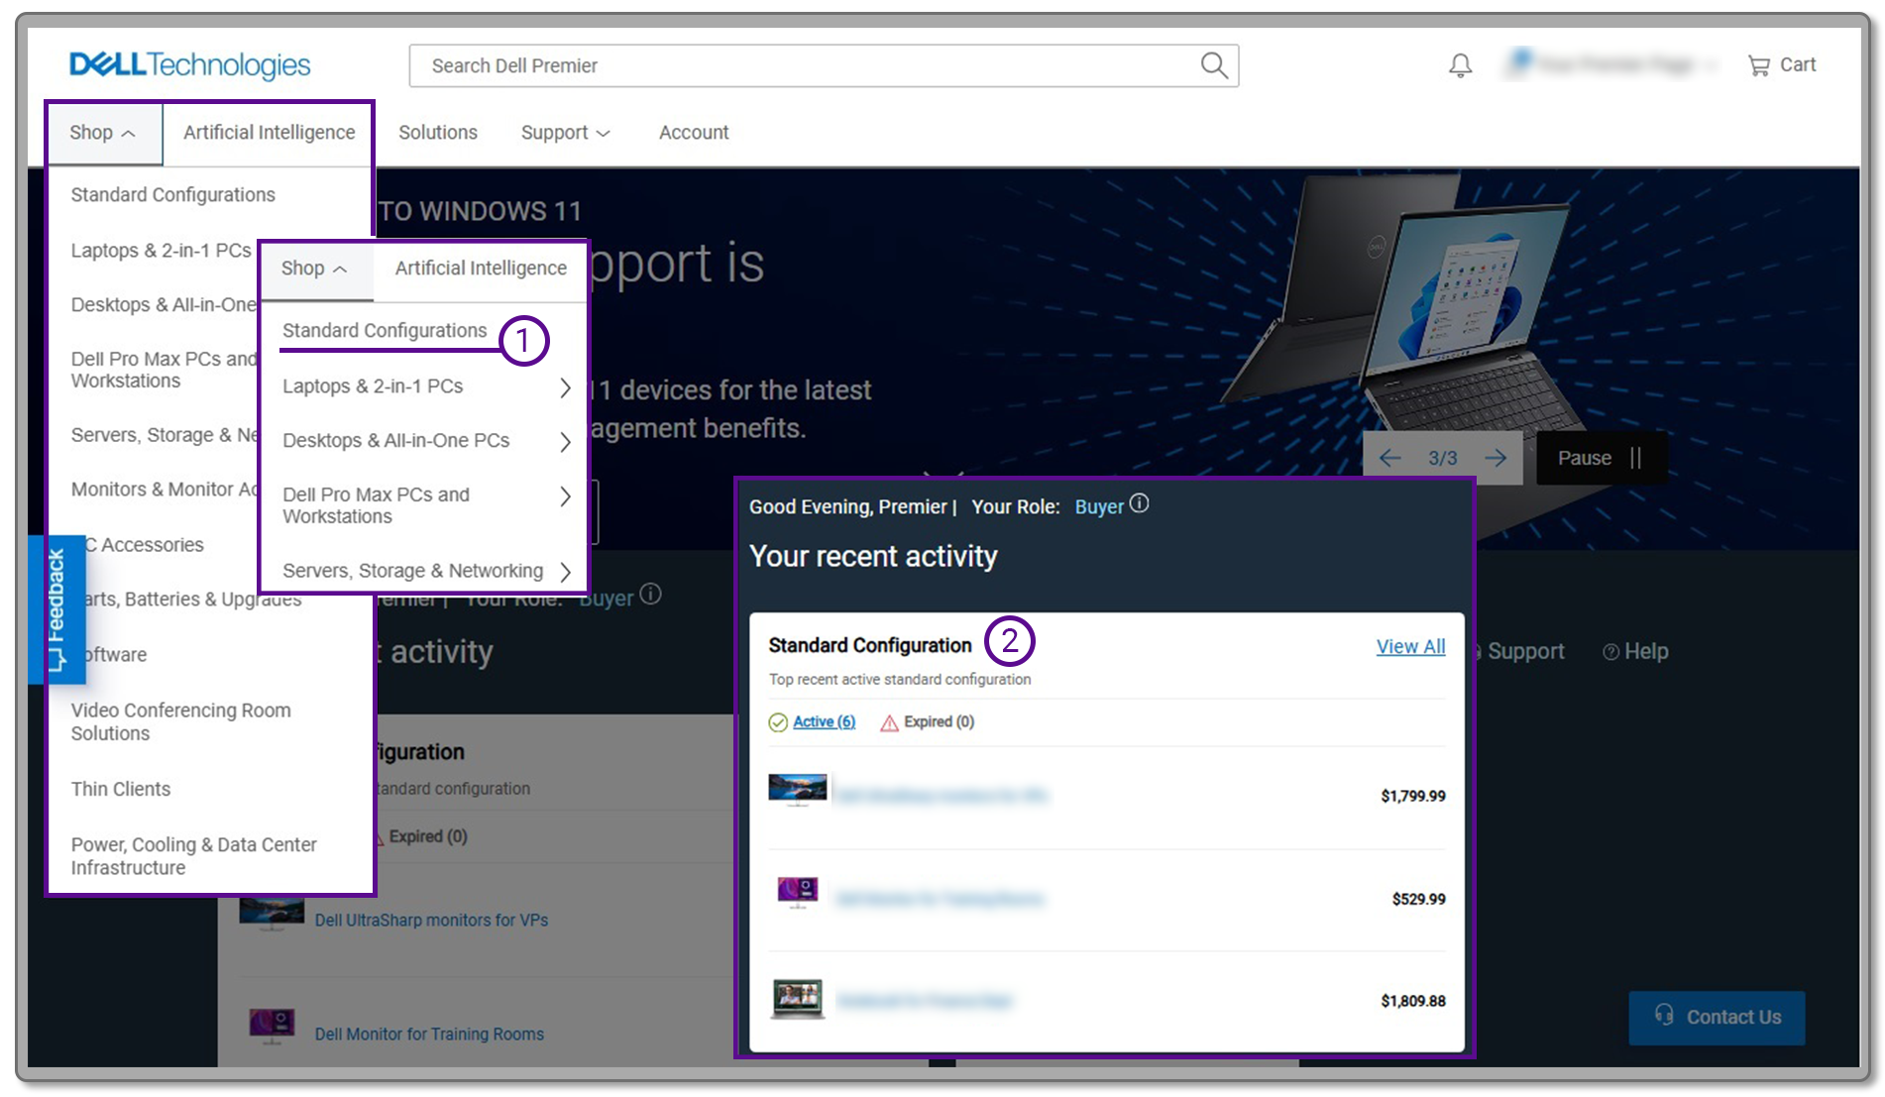Focus the Search Dell Premier field
The height and width of the screenshot is (1097, 1885).
824,65
